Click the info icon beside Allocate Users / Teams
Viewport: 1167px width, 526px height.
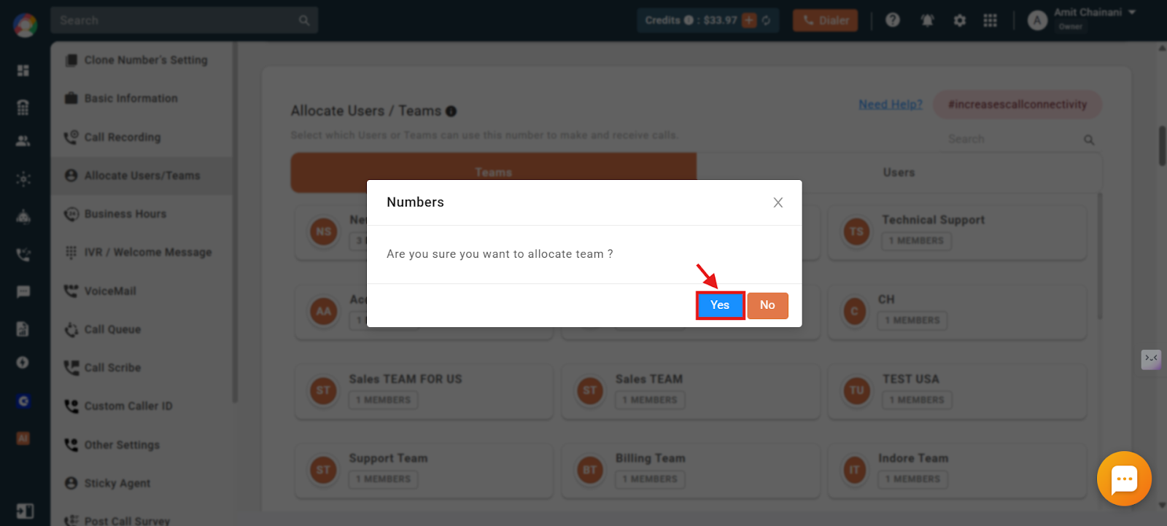point(451,111)
